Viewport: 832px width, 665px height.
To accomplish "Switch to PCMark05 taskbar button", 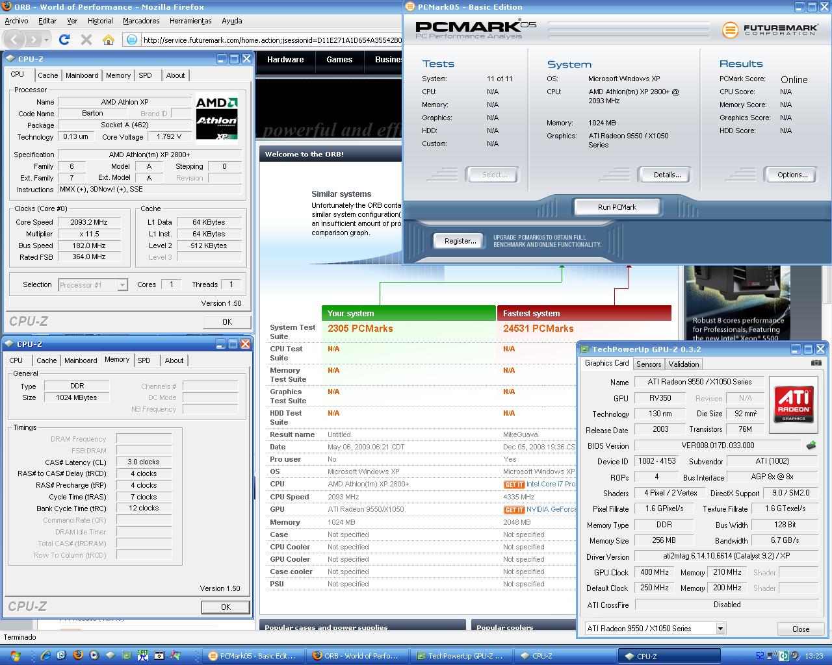I will 252,656.
